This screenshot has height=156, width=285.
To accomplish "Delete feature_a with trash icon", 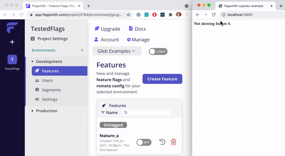I will click(x=174, y=142).
